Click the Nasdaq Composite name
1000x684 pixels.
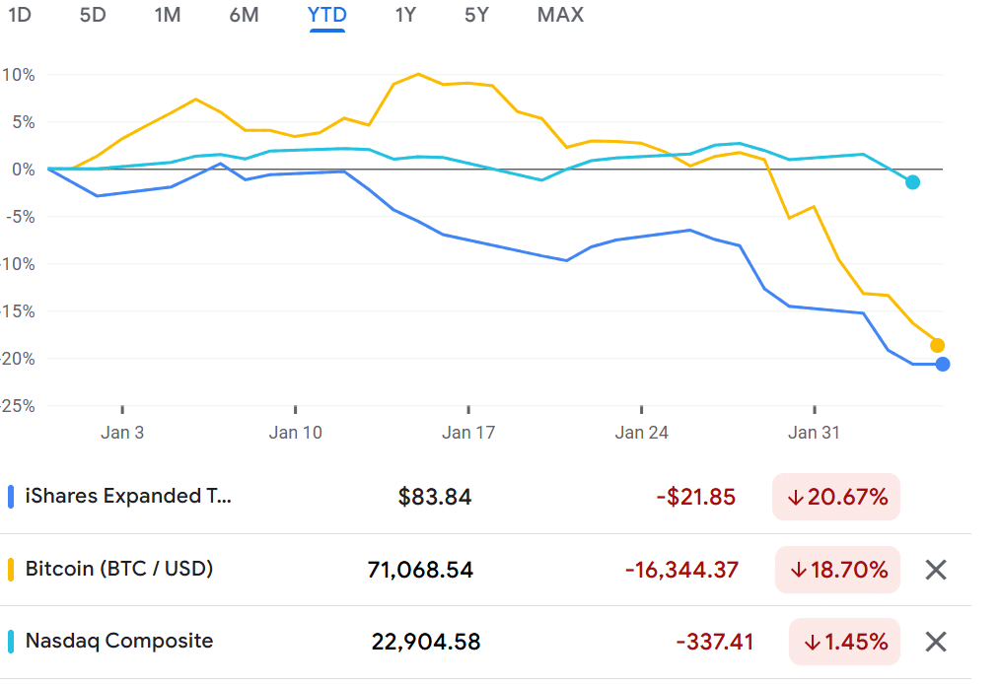pyautogui.click(x=118, y=641)
